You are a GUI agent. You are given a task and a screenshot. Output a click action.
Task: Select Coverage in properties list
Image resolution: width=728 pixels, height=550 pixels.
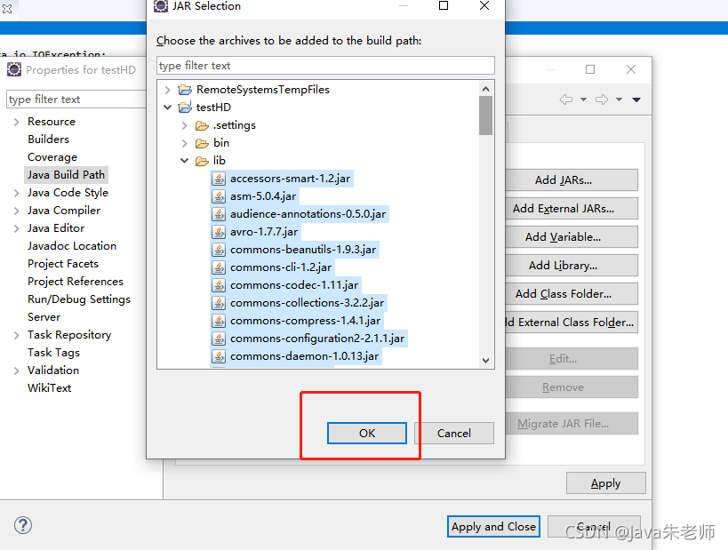coord(52,157)
